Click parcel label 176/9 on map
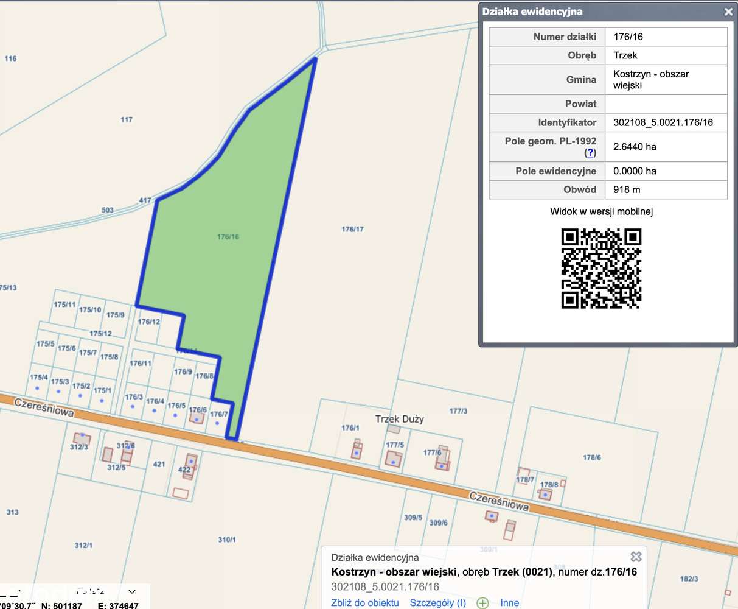Viewport: 738px width, 609px height. (x=183, y=371)
